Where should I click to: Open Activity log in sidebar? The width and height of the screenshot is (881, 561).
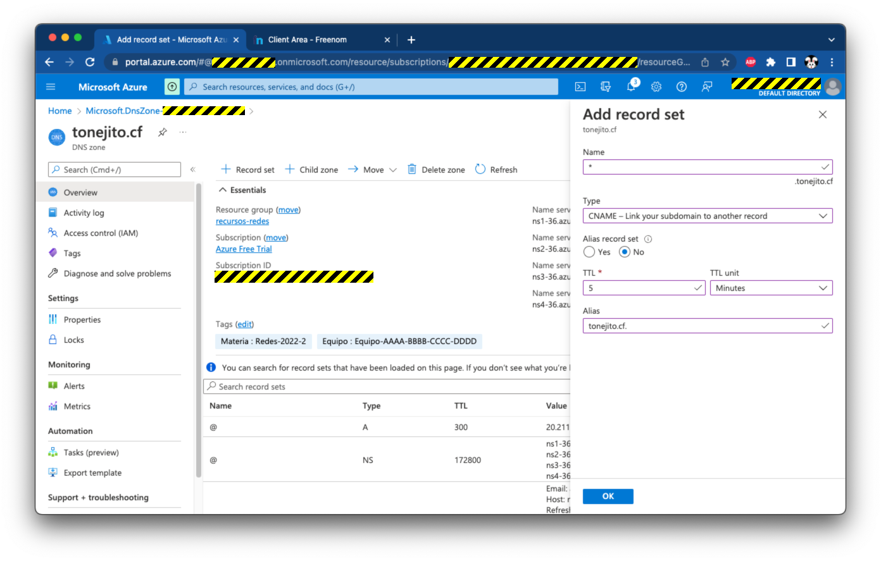click(x=84, y=213)
